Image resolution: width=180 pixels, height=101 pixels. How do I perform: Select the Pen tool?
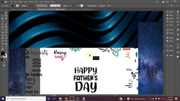pos(3,19)
